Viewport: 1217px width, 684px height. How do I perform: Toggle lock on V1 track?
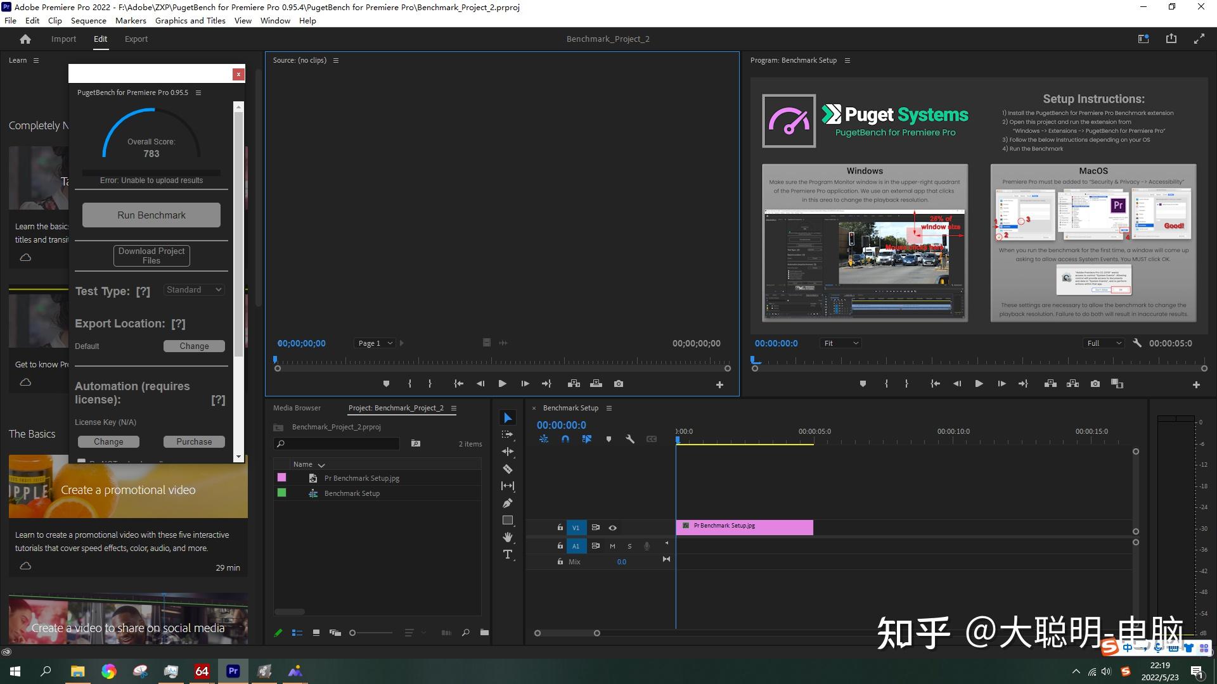point(560,528)
